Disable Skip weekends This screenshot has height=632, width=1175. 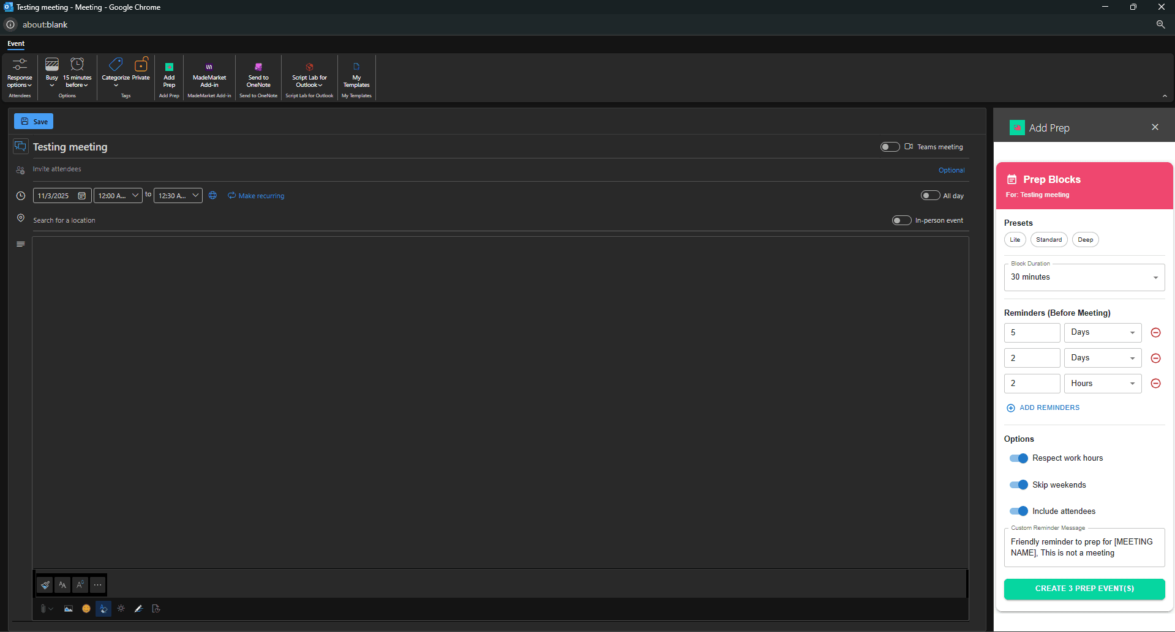tap(1019, 485)
